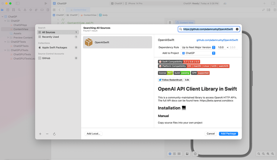The height and width of the screenshot is (160, 277).
Task: Collapse the ChatGPTests group
Action: (5, 42)
